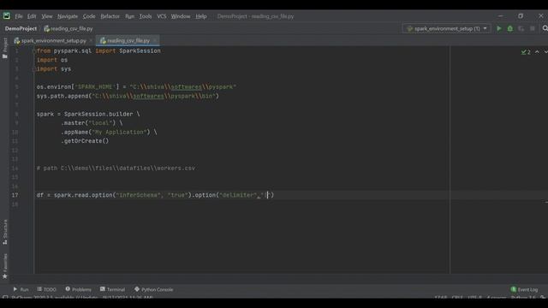Open the View menu
Image resolution: width=548 pixels, height=308 pixels.
pos(47,16)
